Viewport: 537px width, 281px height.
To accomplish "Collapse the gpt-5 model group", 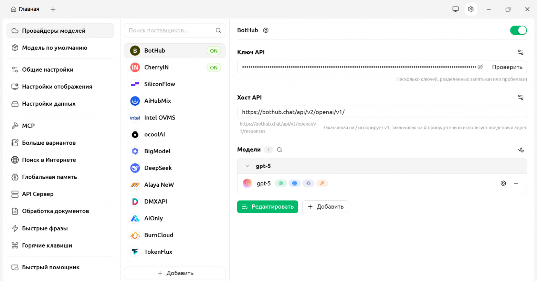I will [247, 166].
